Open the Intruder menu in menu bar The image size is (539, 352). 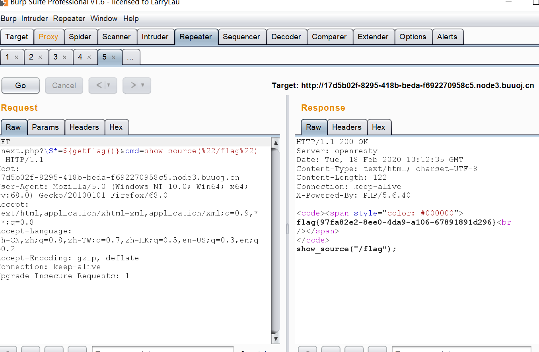35,19
